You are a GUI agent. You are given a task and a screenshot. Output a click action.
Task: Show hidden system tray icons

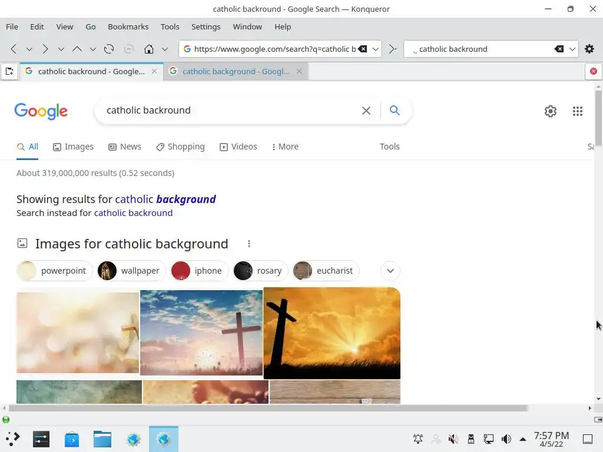tap(523, 438)
